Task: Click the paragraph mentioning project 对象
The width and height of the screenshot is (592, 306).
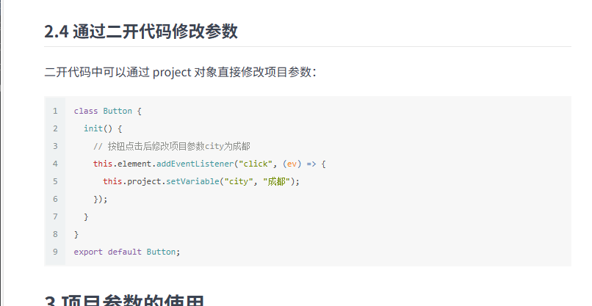Action: tap(180, 72)
